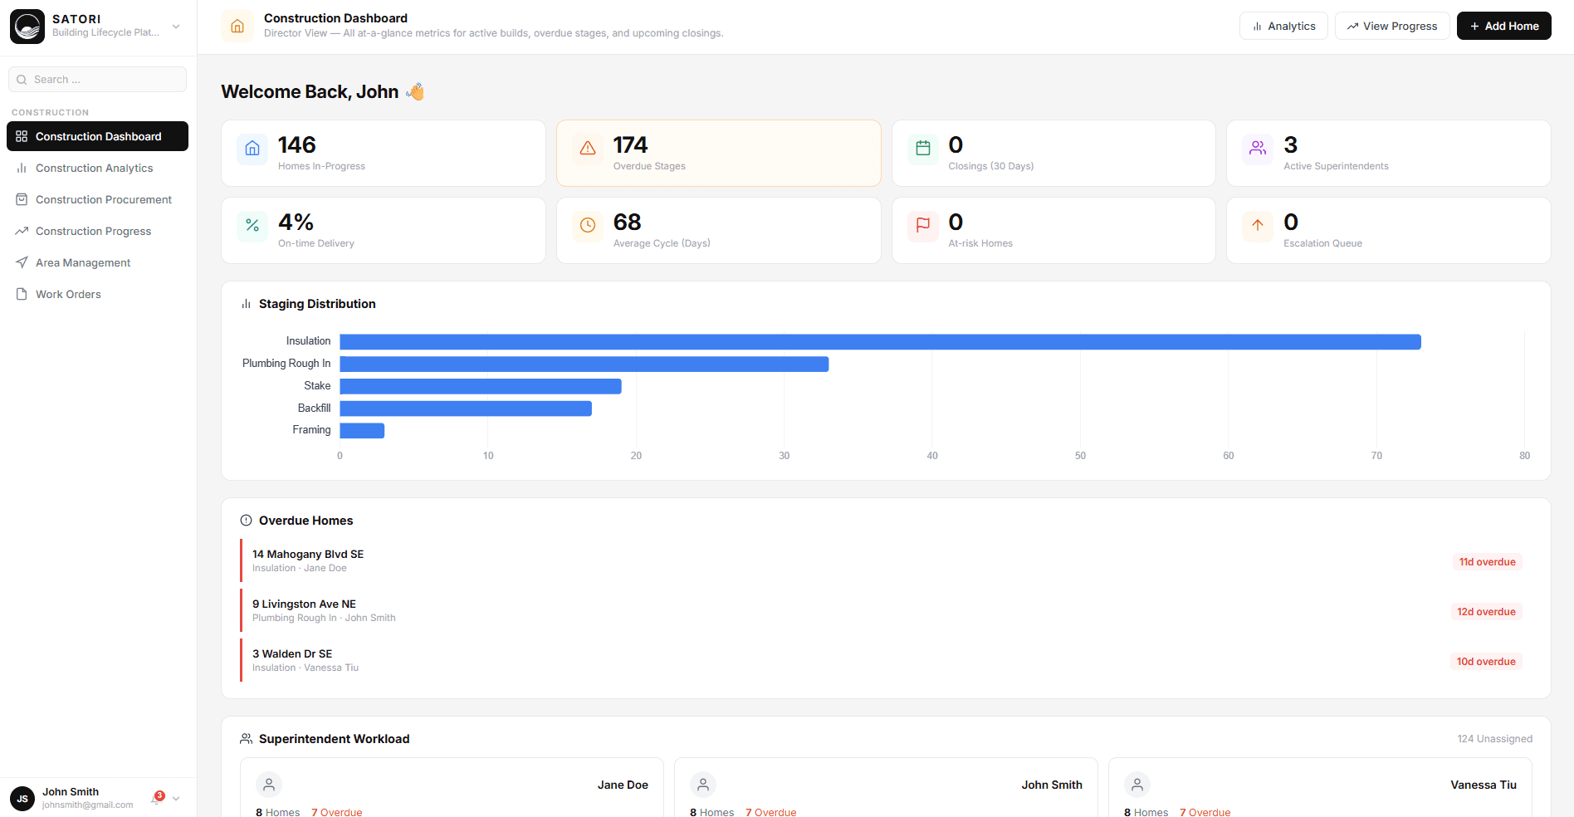Click the Closings calendar icon
Image resolution: width=1574 pixels, height=817 pixels.
click(x=923, y=149)
